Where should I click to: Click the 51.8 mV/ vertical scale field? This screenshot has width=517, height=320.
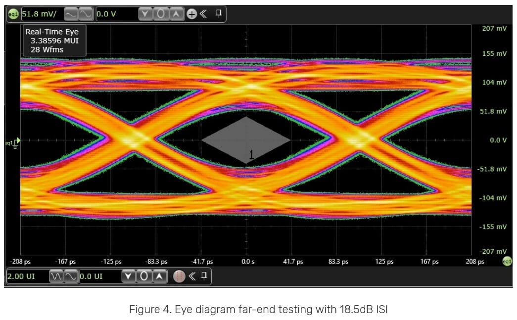[x=41, y=14]
